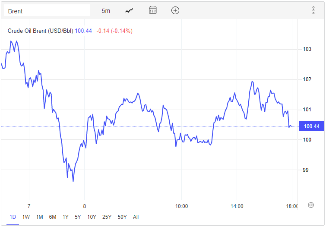Switch chart to 10Y range
This screenshot has height=227, width=326.
tap(92, 217)
